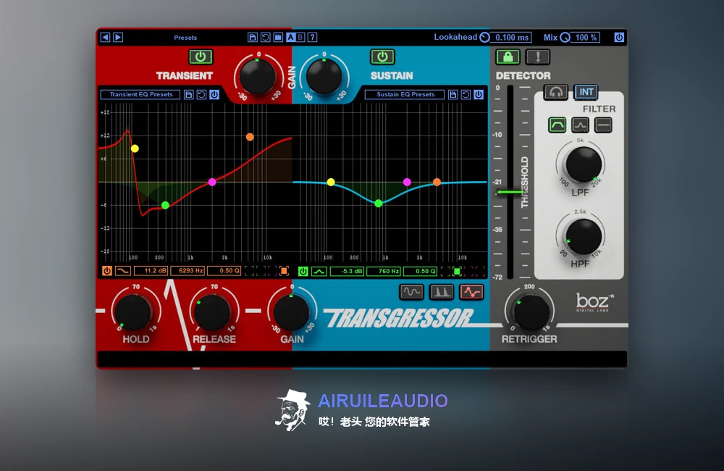Select the orange node on Sustain EQ
This screenshot has height=471, width=724.
click(437, 182)
